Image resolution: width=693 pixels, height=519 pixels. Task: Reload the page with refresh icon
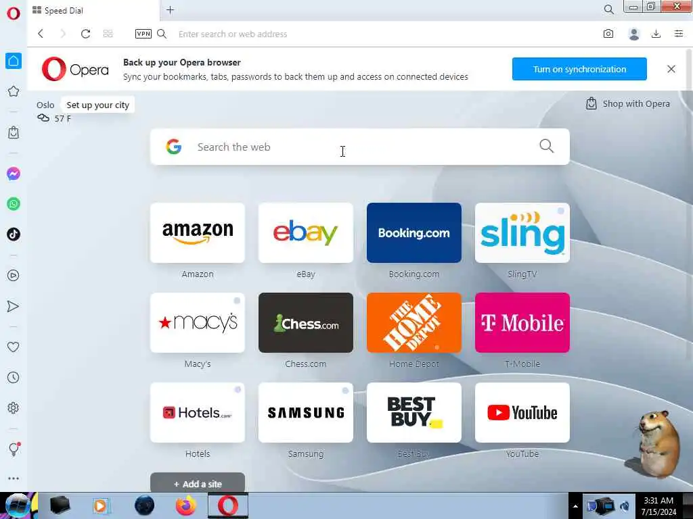tap(86, 34)
